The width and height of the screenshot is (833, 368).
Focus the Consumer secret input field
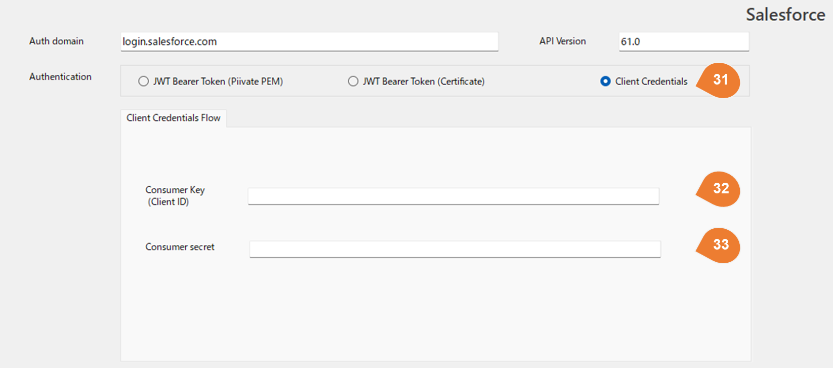(454, 249)
